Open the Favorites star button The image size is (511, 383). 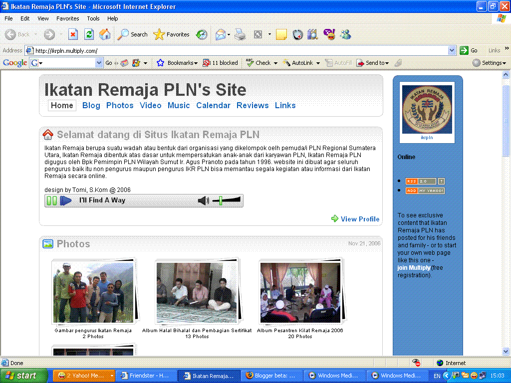coord(171,34)
